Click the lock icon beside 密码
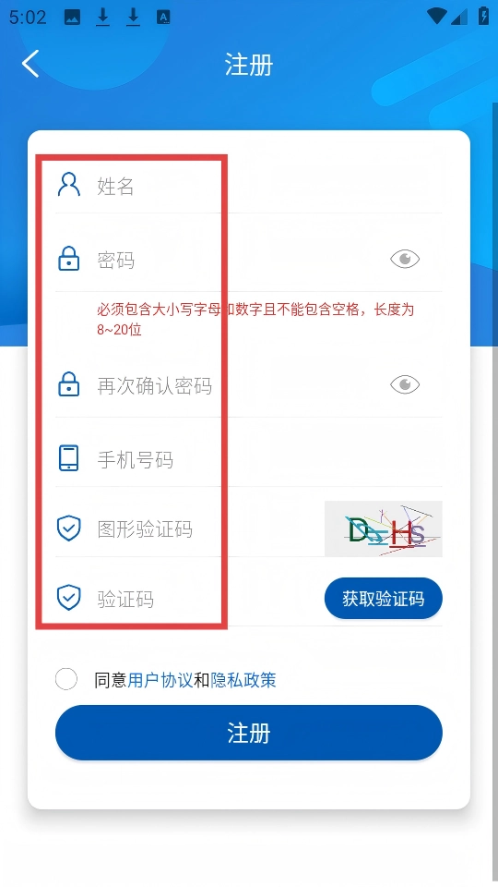This screenshot has height=887, width=498. (x=69, y=259)
